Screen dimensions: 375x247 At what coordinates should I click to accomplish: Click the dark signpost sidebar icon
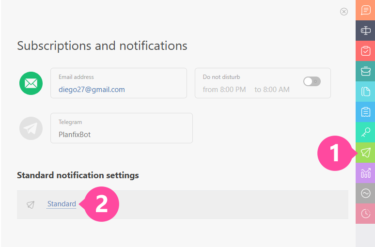(366, 31)
